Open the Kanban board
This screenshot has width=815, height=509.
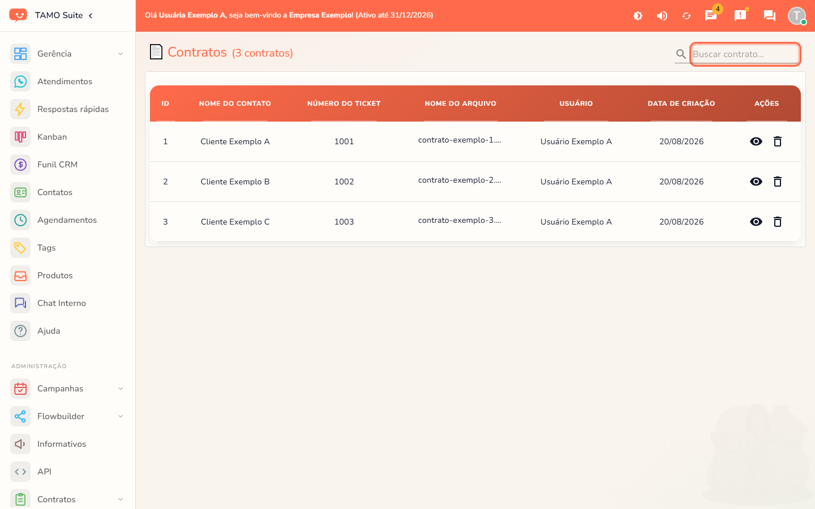pos(68,137)
